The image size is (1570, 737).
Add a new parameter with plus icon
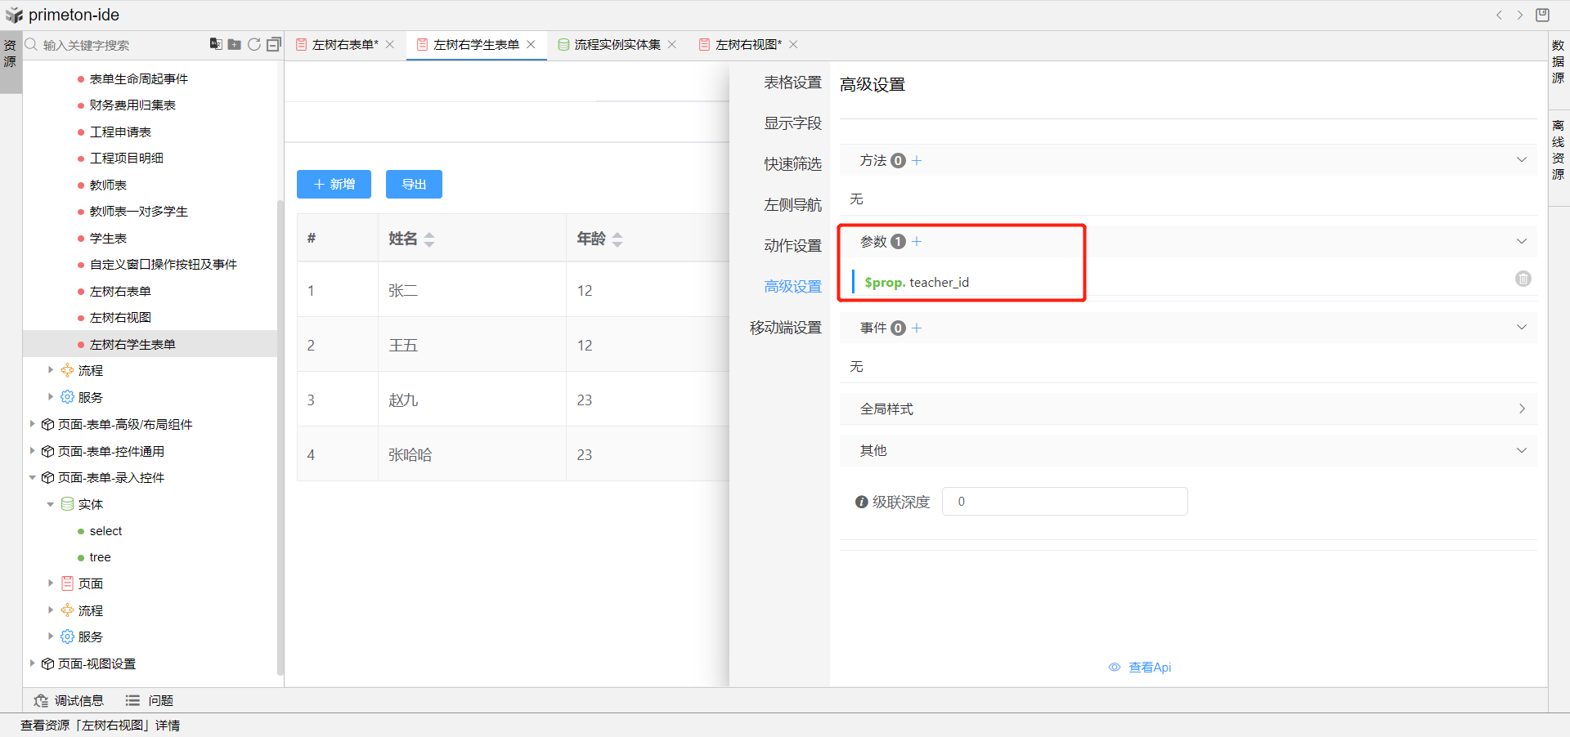tap(917, 242)
